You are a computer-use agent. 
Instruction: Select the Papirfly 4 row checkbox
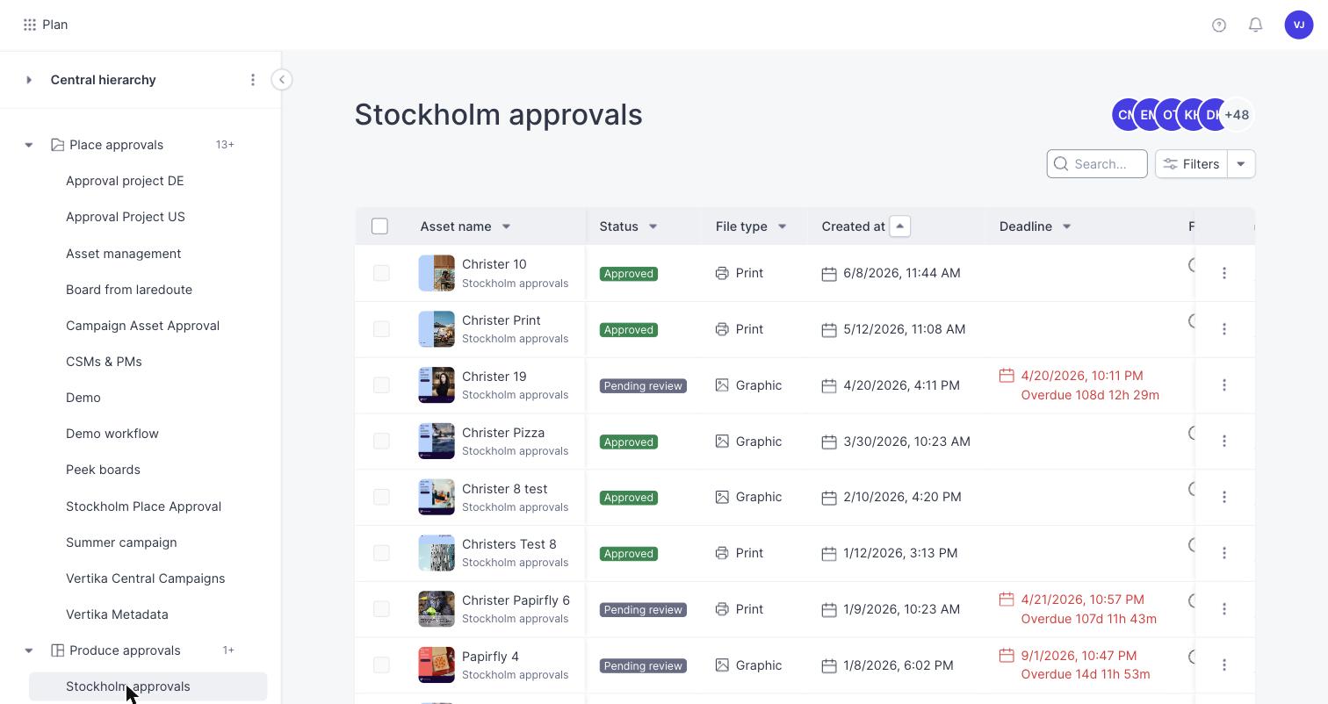pos(381,665)
